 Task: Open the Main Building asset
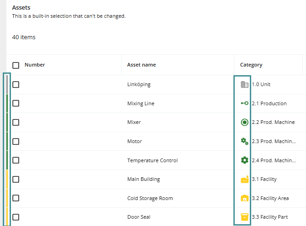click(143, 179)
